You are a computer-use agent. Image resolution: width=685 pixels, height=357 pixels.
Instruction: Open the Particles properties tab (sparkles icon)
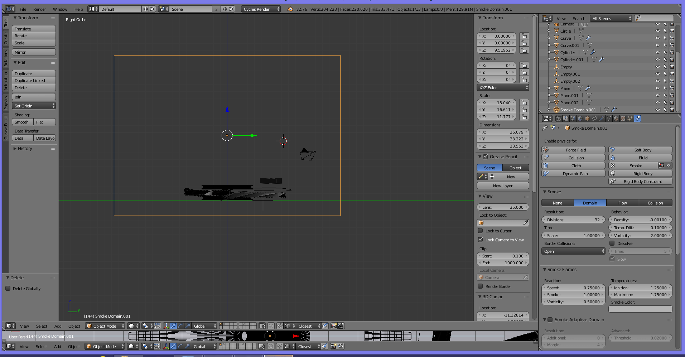pyautogui.click(x=631, y=119)
